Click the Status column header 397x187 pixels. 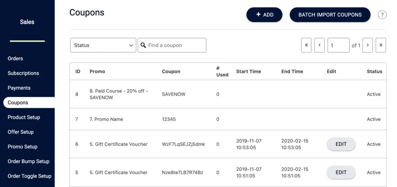click(x=375, y=71)
